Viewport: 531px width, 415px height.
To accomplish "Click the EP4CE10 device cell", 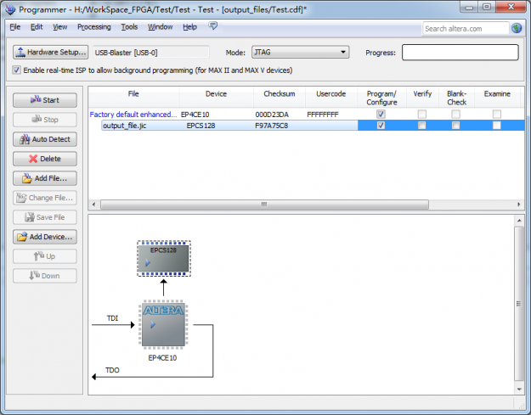I will click(x=195, y=115).
